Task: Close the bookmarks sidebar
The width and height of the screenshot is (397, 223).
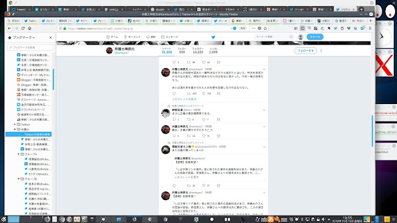Action: tap(51, 37)
